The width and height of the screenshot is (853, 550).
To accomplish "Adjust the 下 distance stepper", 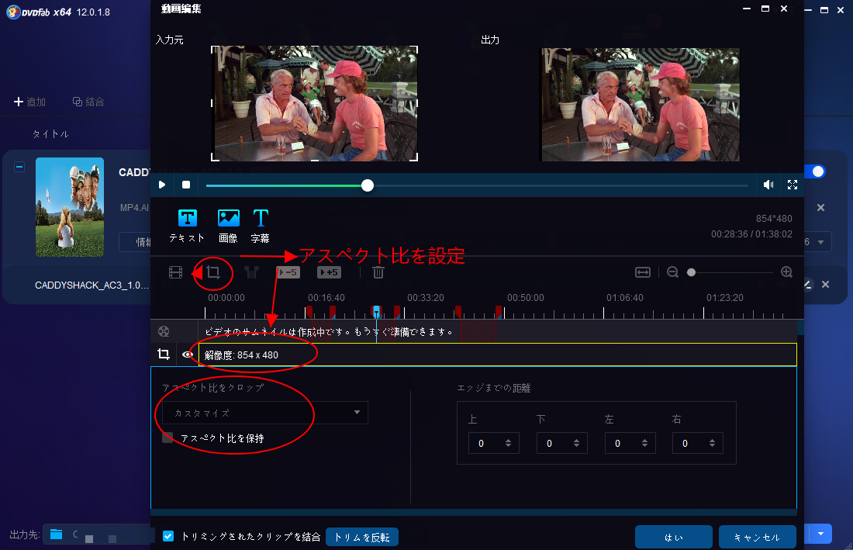I will [x=577, y=444].
